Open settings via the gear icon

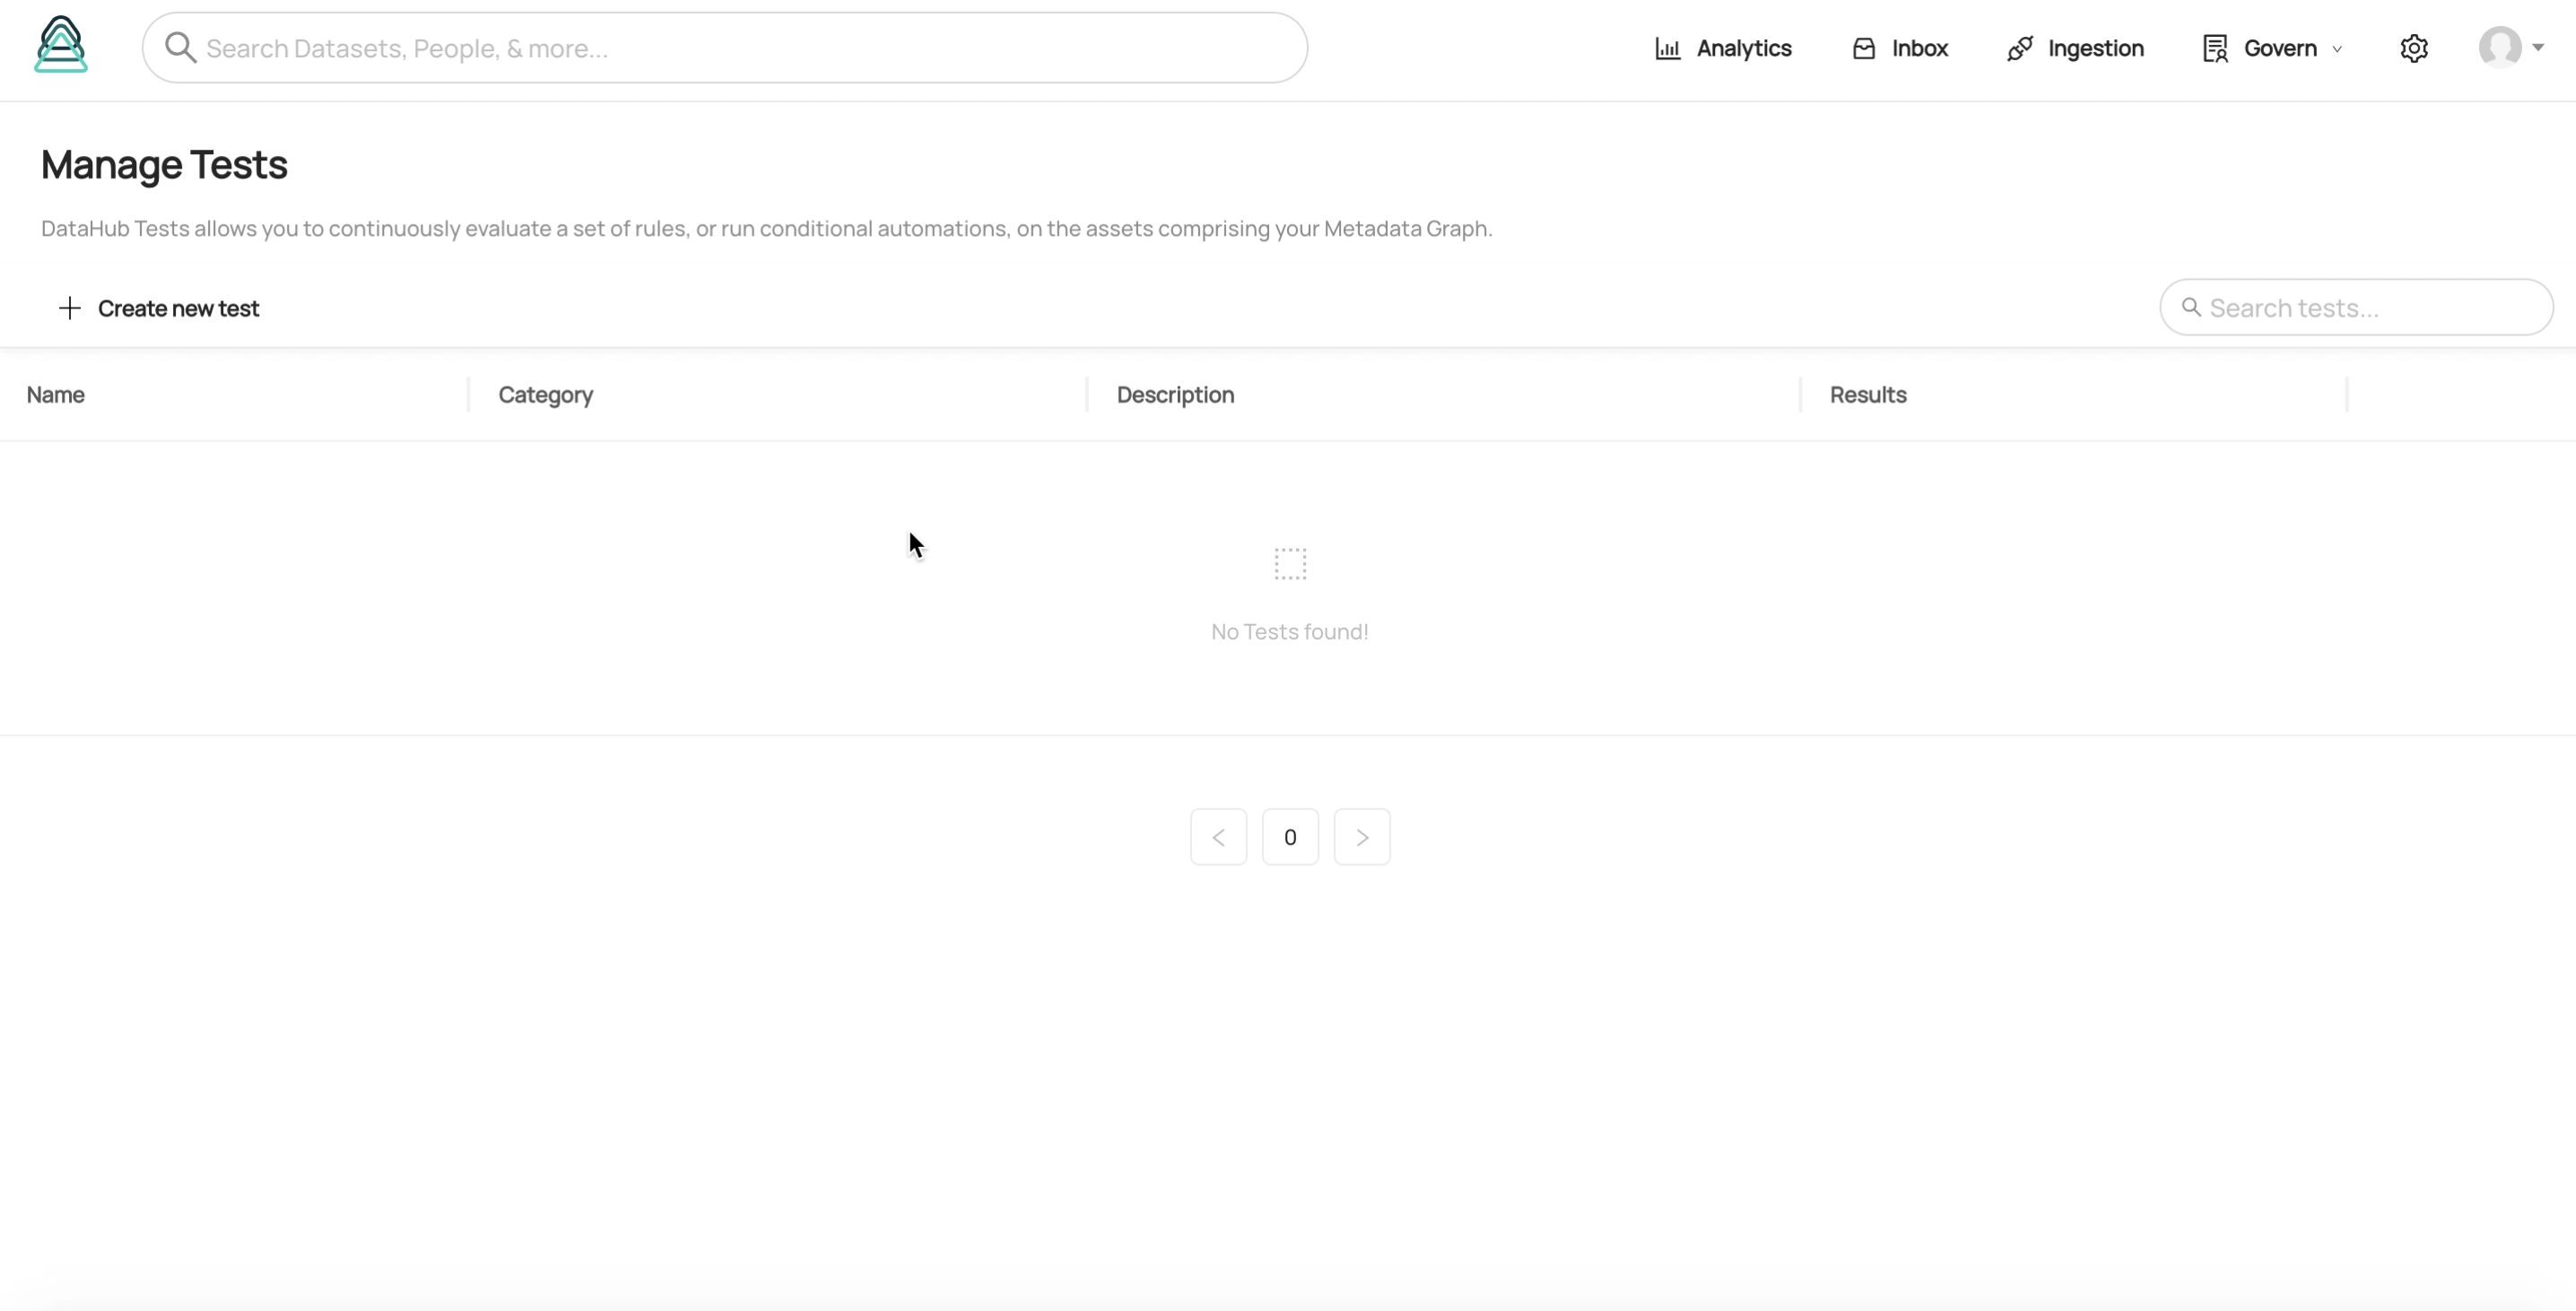point(2413,48)
